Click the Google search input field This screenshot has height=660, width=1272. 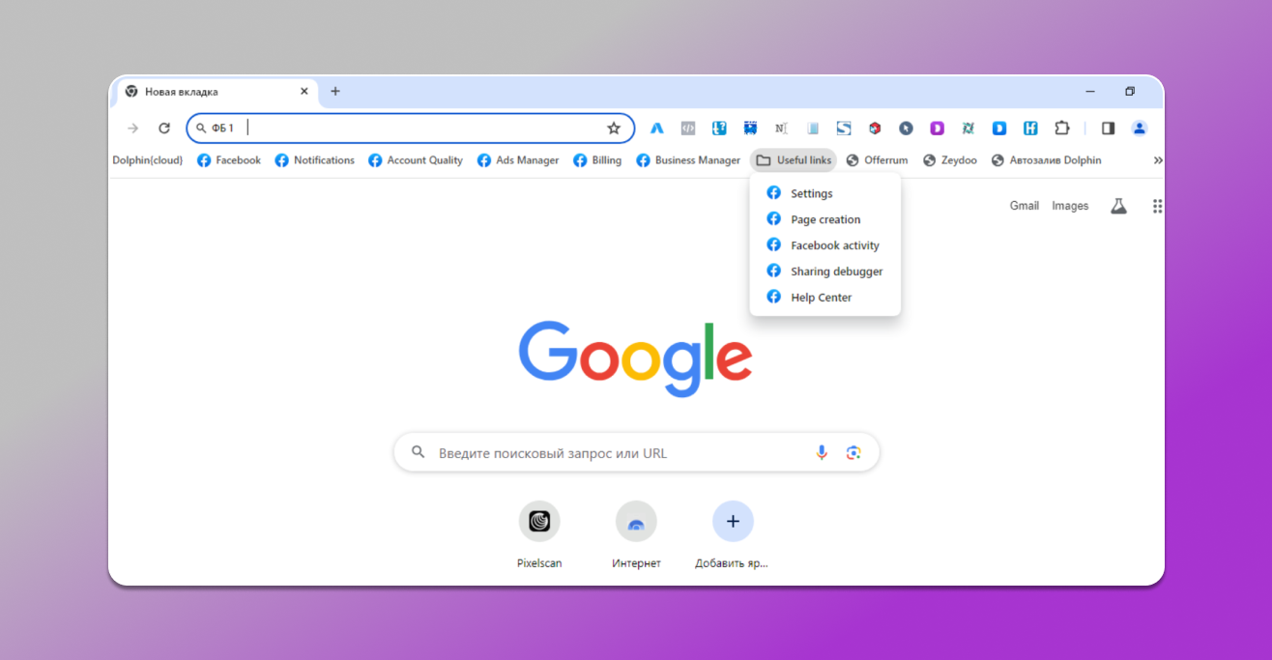coord(619,453)
